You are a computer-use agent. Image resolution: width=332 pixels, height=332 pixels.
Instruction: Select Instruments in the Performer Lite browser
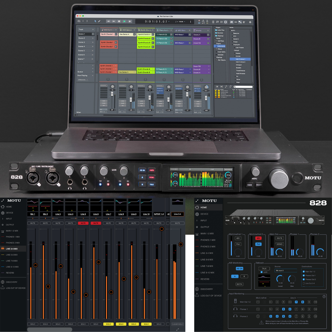[220, 46]
